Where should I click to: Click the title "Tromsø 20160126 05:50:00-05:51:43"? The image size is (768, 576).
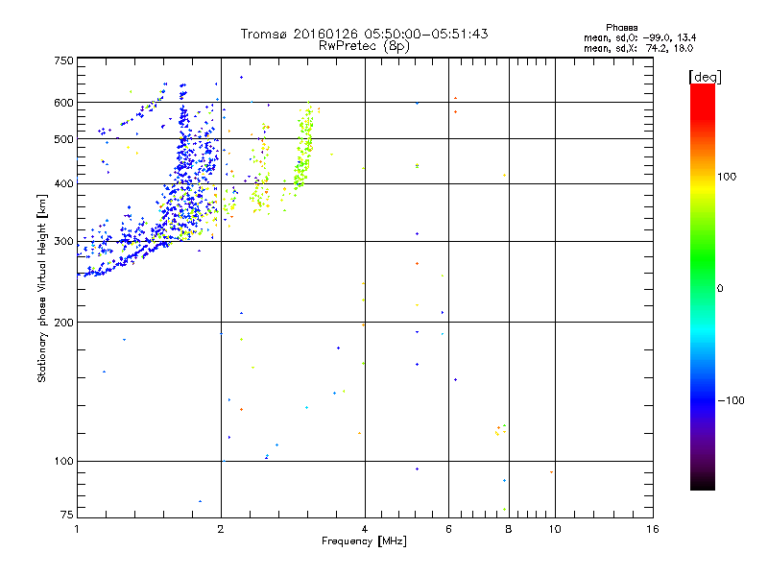(364, 34)
